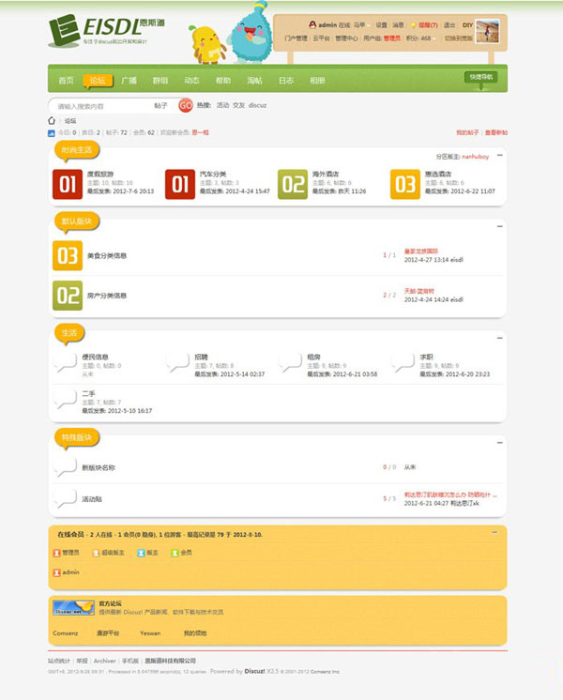Open the 消息 messages link

coord(398,25)
